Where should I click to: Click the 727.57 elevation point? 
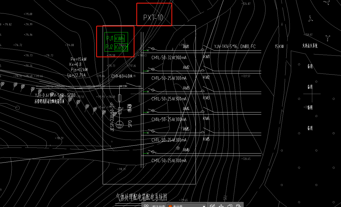[x=246, y=76]
